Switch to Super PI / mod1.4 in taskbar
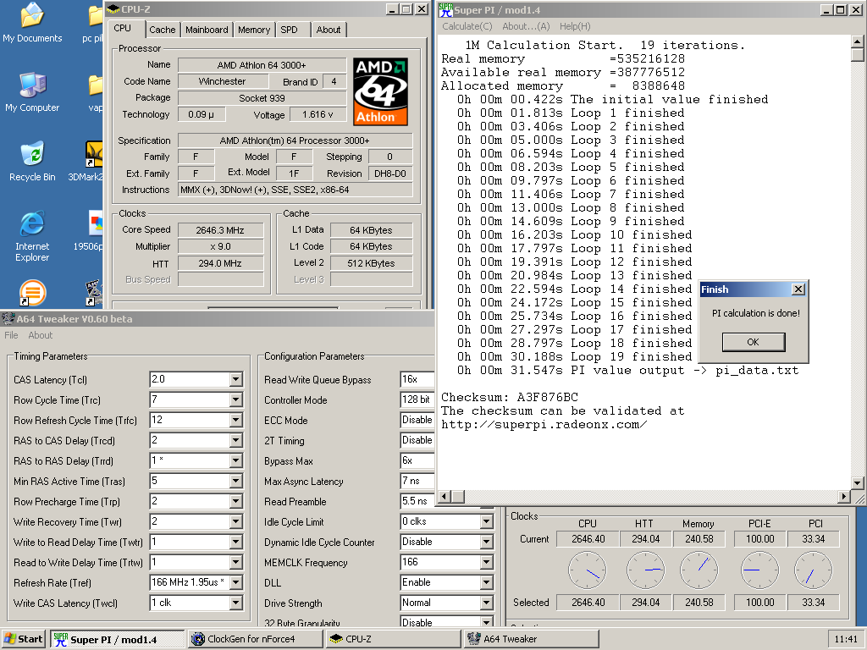 click(117, 639)
